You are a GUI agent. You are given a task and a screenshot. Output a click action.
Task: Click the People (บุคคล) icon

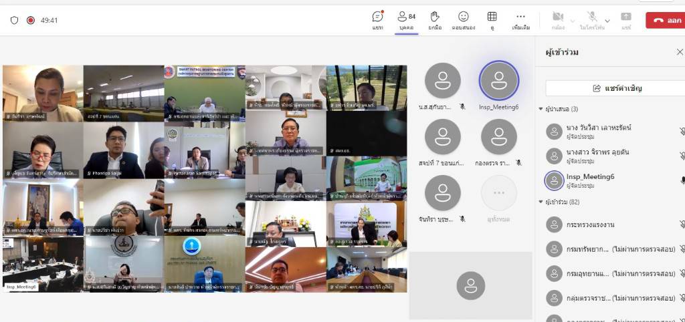(x=406, y=20)
